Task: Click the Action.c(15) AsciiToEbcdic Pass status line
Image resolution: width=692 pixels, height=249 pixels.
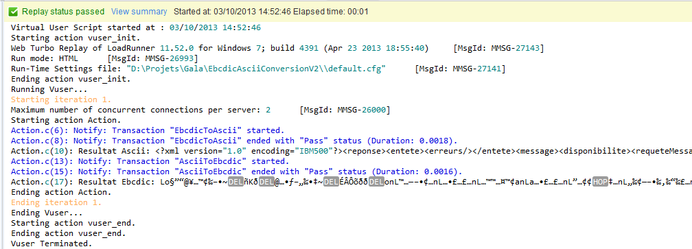Action: tap(237, 171)
